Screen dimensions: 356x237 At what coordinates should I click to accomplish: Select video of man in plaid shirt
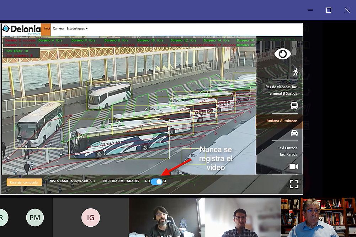tap(243, 217)
